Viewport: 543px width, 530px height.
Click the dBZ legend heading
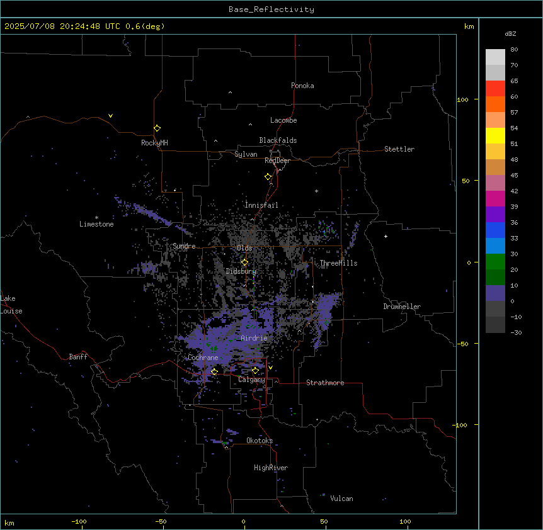pyautogui.click(x=510, y=33)
